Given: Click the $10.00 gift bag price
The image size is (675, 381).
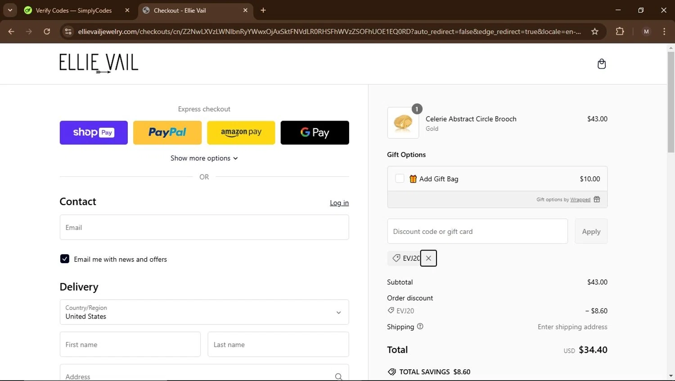Looking at the screenshot, I should click(590, 179).
